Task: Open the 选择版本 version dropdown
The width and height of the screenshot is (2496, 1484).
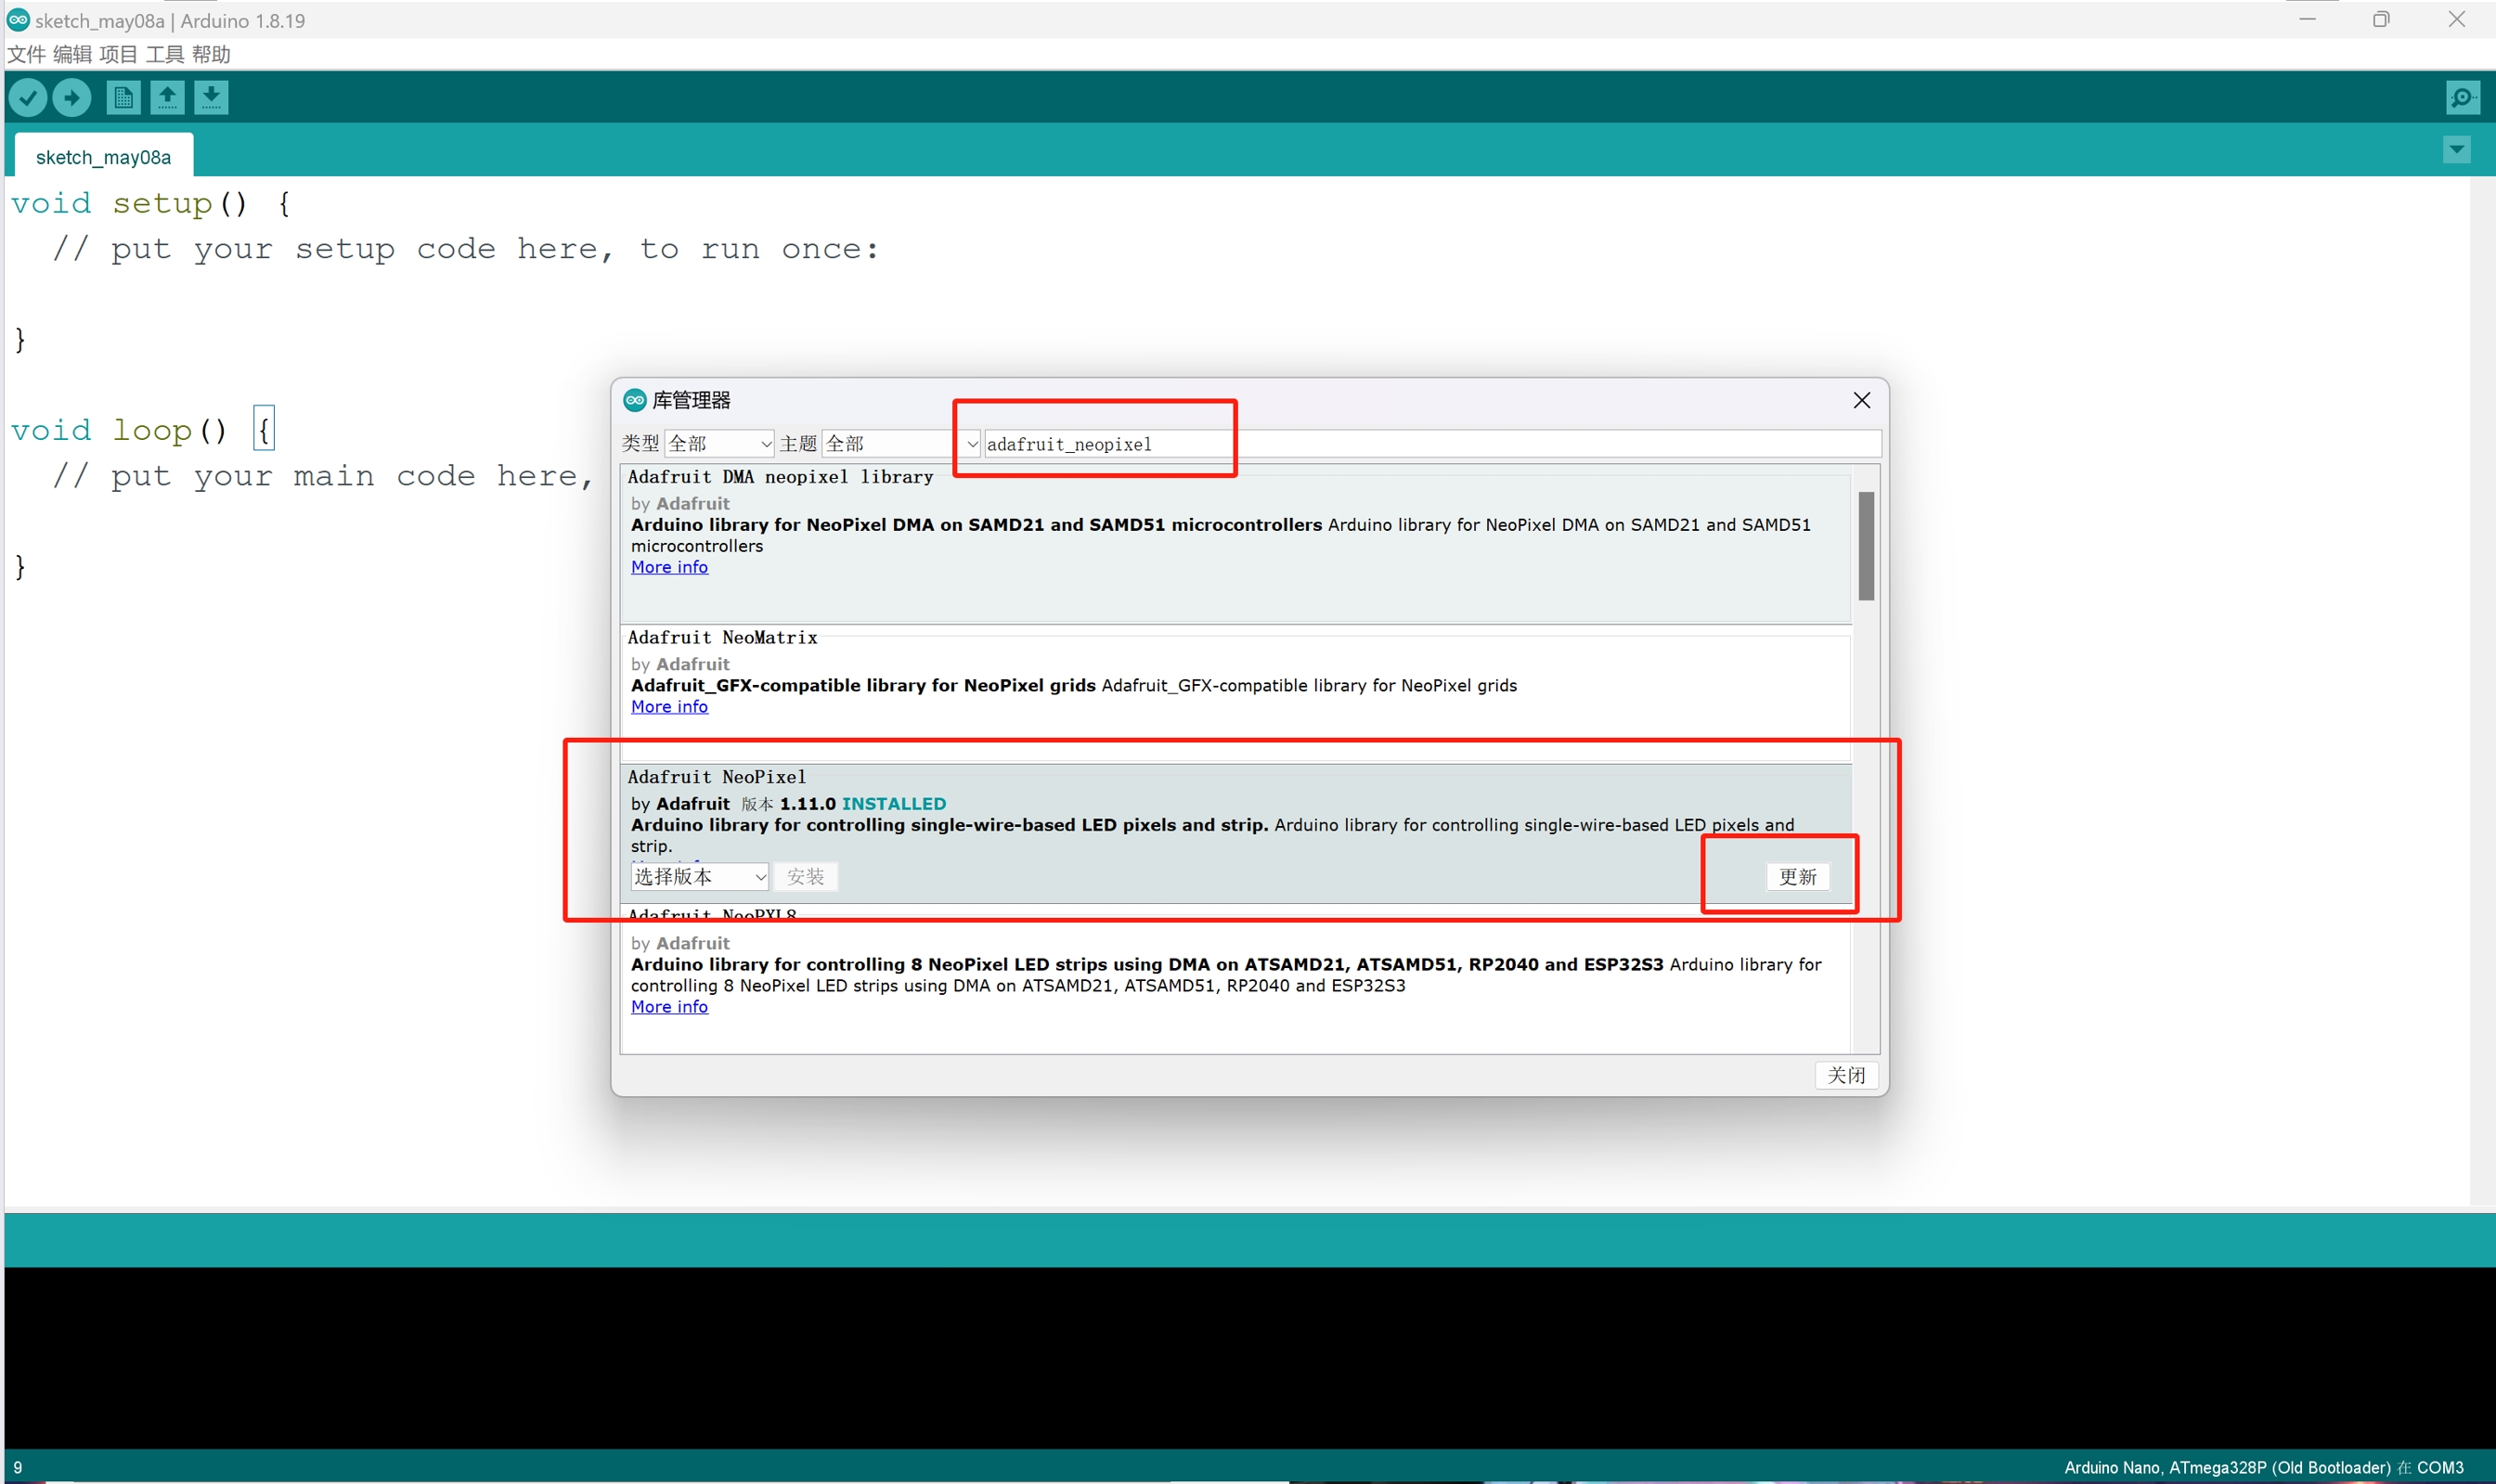Action: (x=699, y=877)
